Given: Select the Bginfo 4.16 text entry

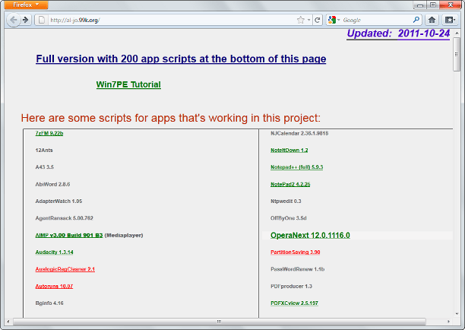Looking at the screenshot, I should (49, 303).
